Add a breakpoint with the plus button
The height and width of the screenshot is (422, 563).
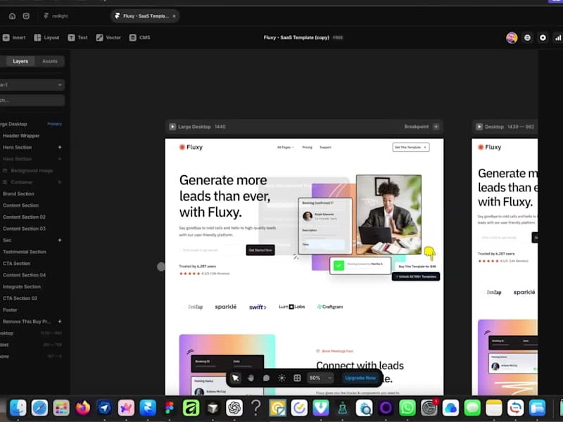[x=436, y=127]
